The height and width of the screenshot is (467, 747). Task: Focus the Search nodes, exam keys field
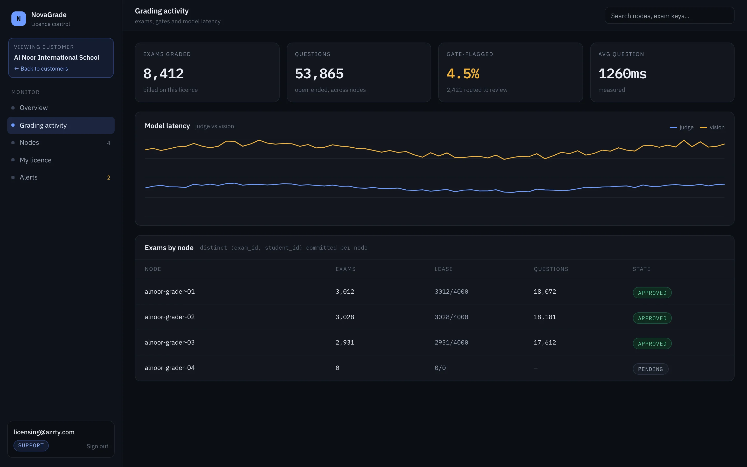tap(669, 16)
